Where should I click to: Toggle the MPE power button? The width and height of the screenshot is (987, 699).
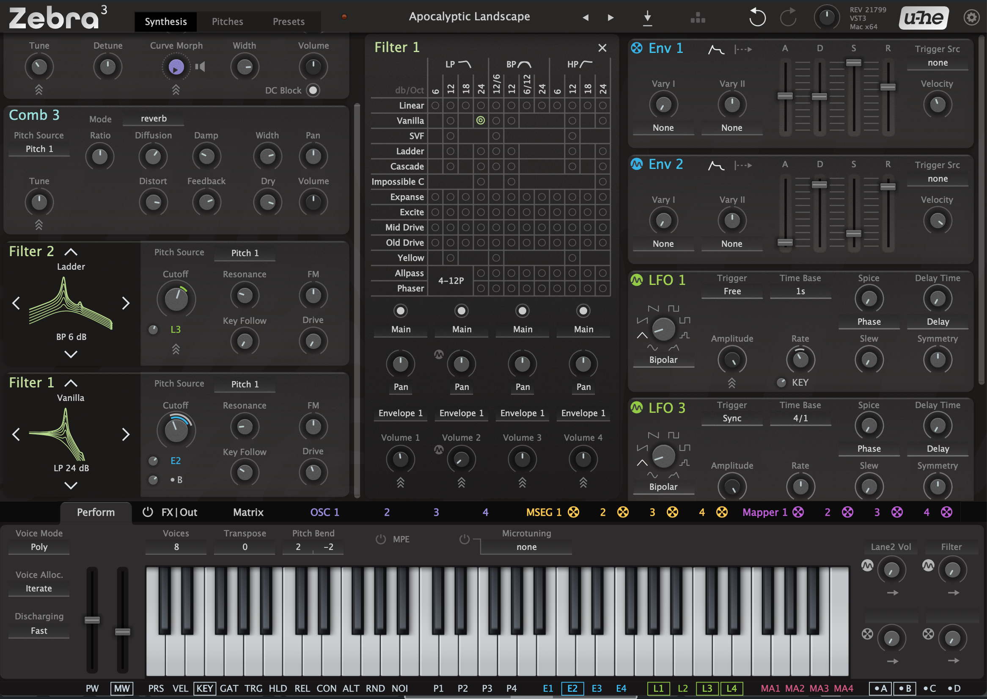pos(381,539)
